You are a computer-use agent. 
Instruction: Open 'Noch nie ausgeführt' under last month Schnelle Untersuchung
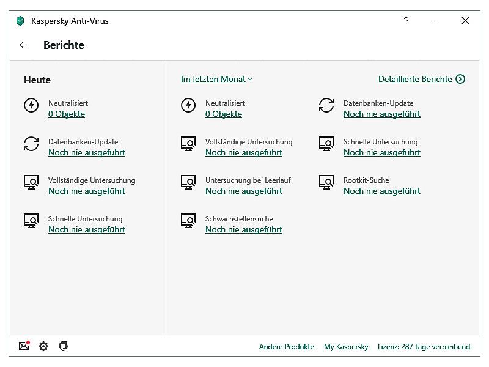tap(382, 152)
